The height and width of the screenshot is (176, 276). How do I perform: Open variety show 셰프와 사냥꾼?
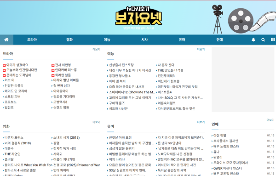(118, 108)
